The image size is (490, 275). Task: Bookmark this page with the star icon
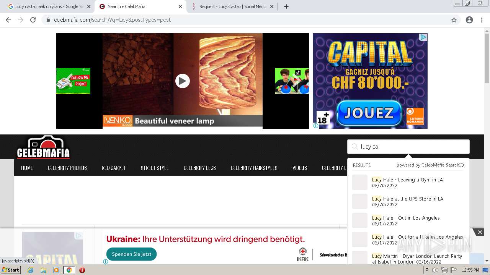[454, 20]
